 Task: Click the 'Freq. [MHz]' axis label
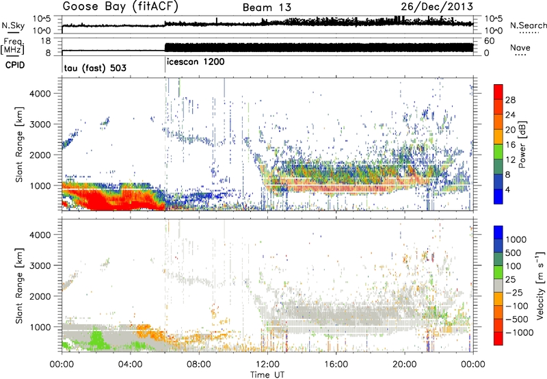tap(13, 46)
